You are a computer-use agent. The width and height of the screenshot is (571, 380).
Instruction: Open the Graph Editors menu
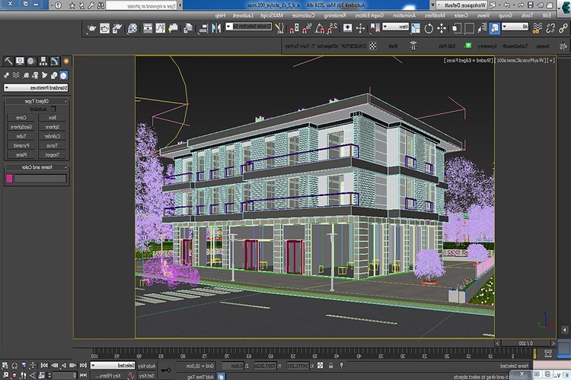pos(369,16)
